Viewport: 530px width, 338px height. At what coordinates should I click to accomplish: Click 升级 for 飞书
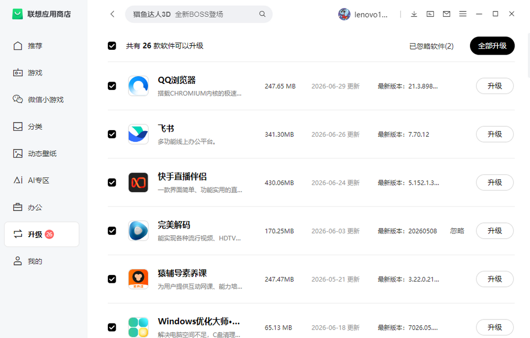tap(495, 134)
